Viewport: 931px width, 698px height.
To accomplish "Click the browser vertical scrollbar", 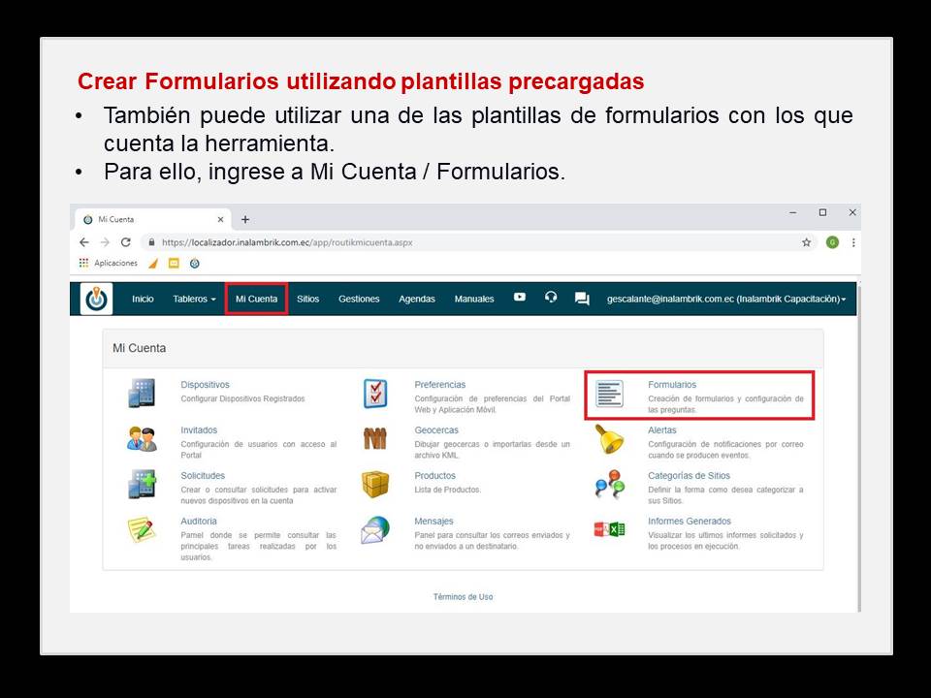I will (859, 447).
